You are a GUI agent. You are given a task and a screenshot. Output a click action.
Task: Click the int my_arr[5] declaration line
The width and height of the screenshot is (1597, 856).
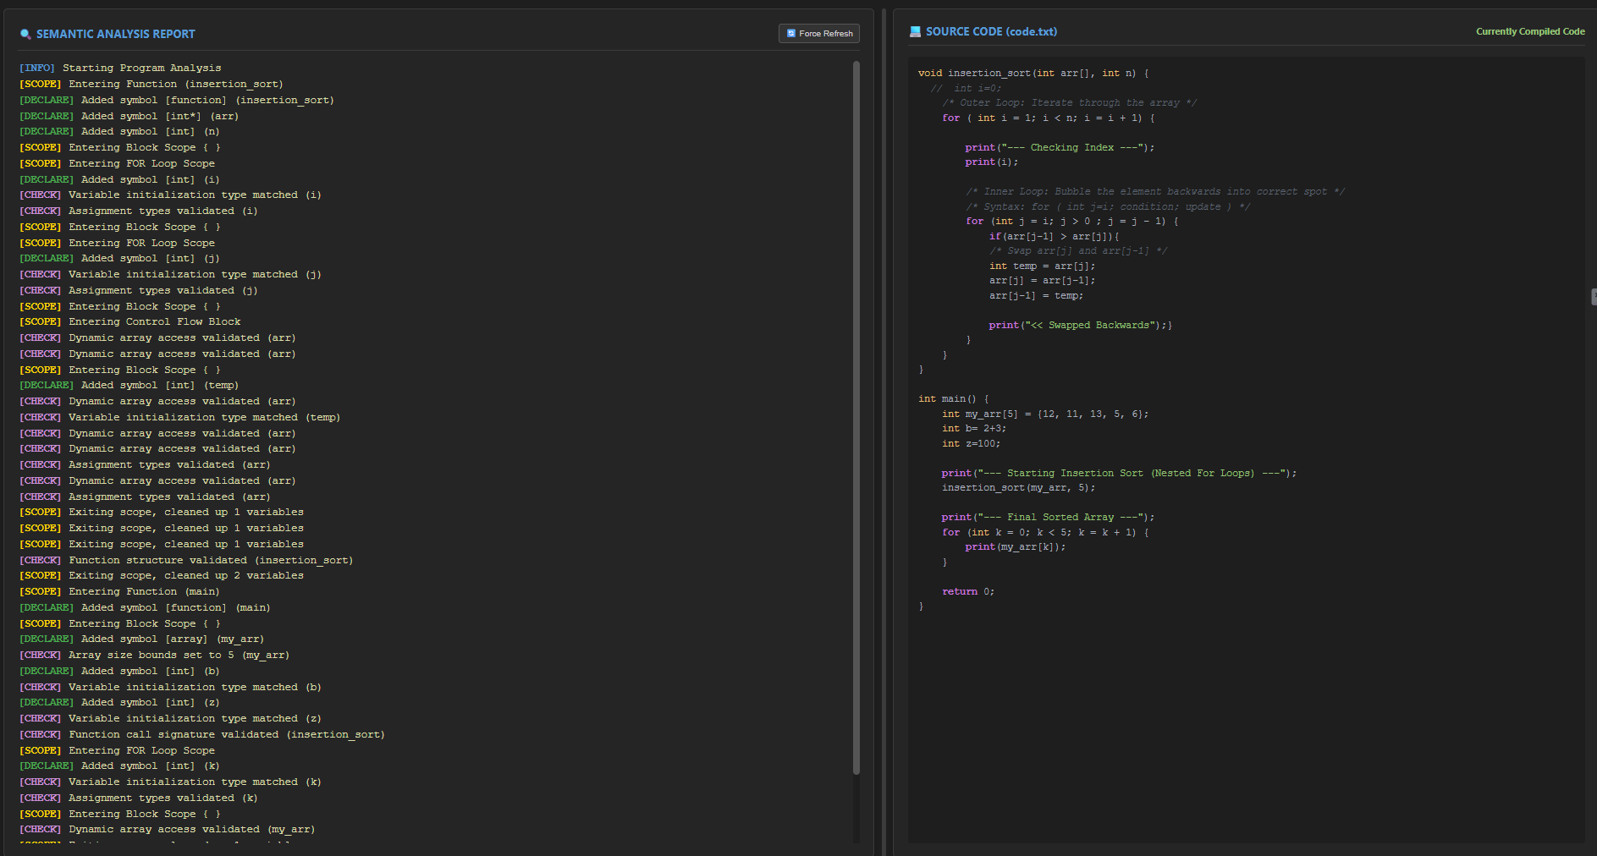pyautogui.click(x=1045, y=414)
